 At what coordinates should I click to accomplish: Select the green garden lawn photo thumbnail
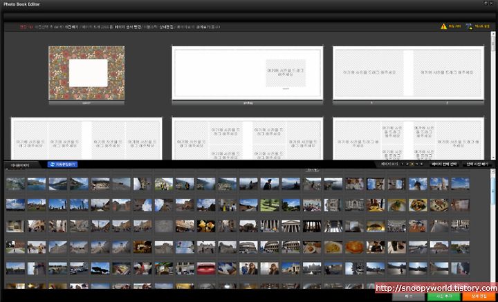pos(270,205)
